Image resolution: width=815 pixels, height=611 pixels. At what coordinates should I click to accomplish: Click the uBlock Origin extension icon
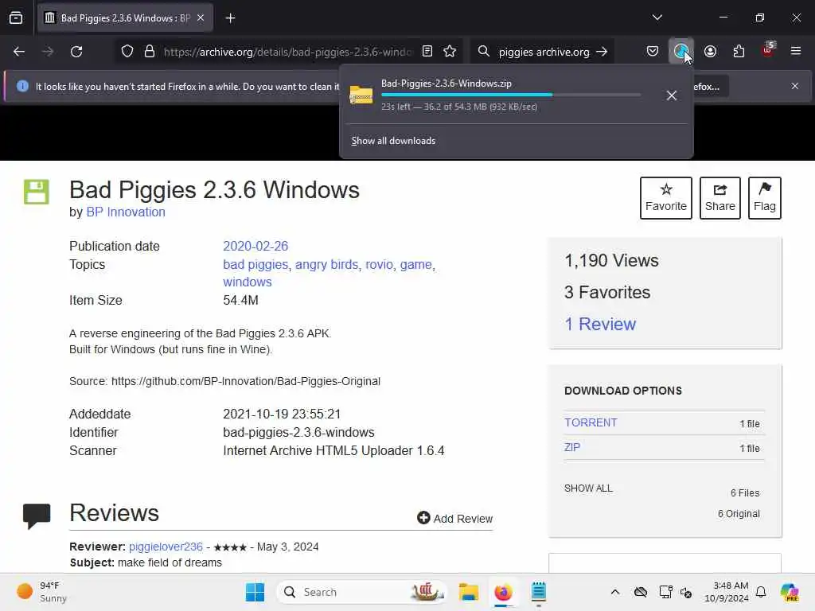pyautogui.click(x=768, y=50)
